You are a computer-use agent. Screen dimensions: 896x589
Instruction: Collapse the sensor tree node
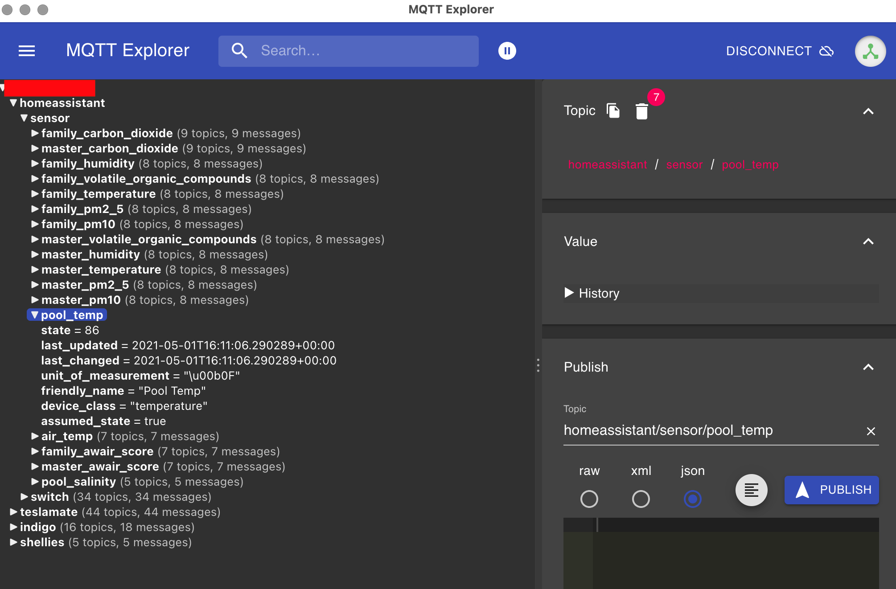[24, 118]
